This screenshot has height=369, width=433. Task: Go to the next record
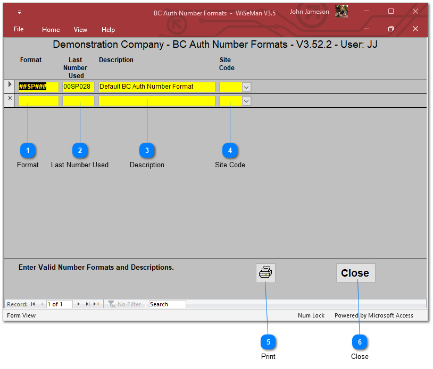pos(79,304)
